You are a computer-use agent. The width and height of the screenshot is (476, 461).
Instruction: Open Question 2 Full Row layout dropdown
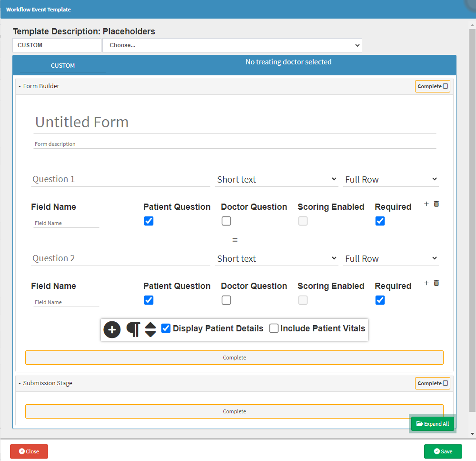click(x=390, y=259)
